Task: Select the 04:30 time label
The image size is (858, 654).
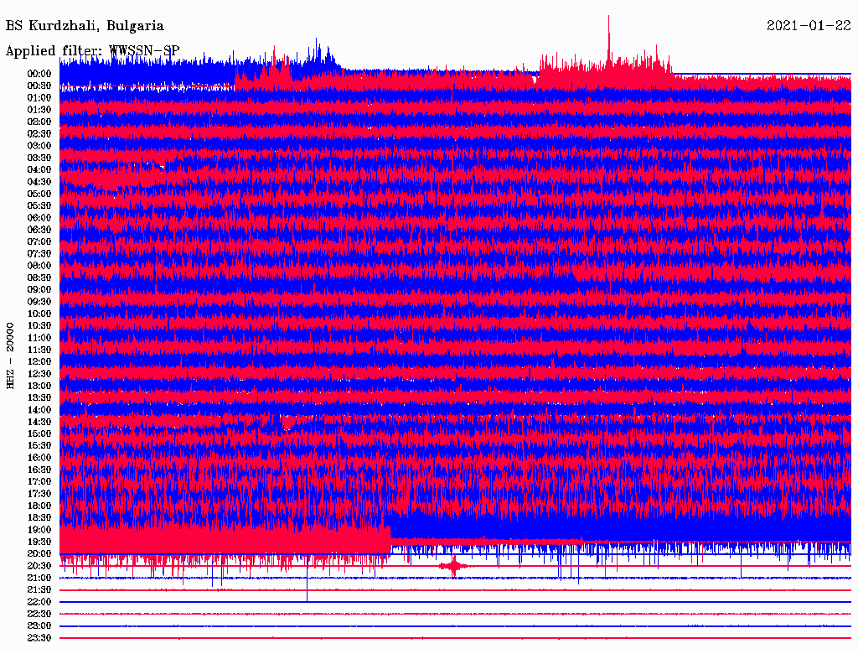Action: (x=39, y=181)
